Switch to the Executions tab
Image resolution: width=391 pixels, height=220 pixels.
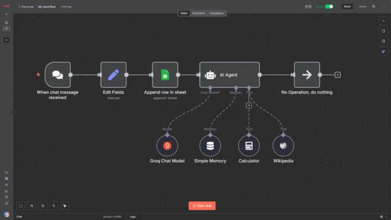point(199,12)
